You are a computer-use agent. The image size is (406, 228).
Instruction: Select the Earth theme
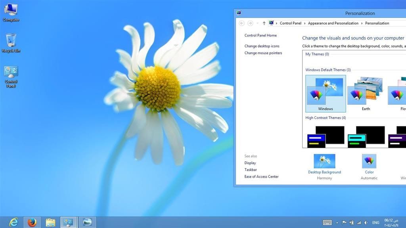[x=366, y=94]
